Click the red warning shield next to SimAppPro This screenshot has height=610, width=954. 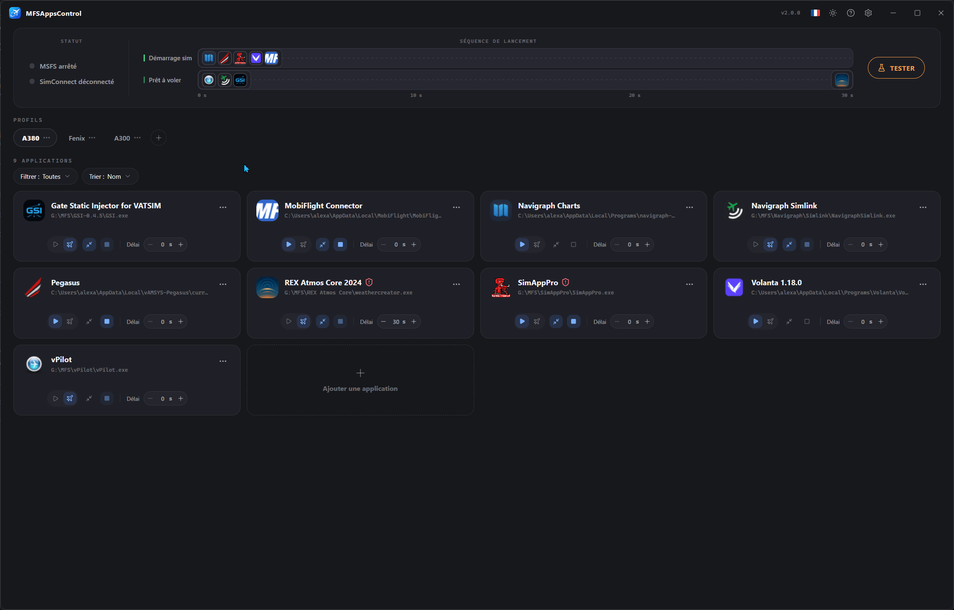[565, 282]
